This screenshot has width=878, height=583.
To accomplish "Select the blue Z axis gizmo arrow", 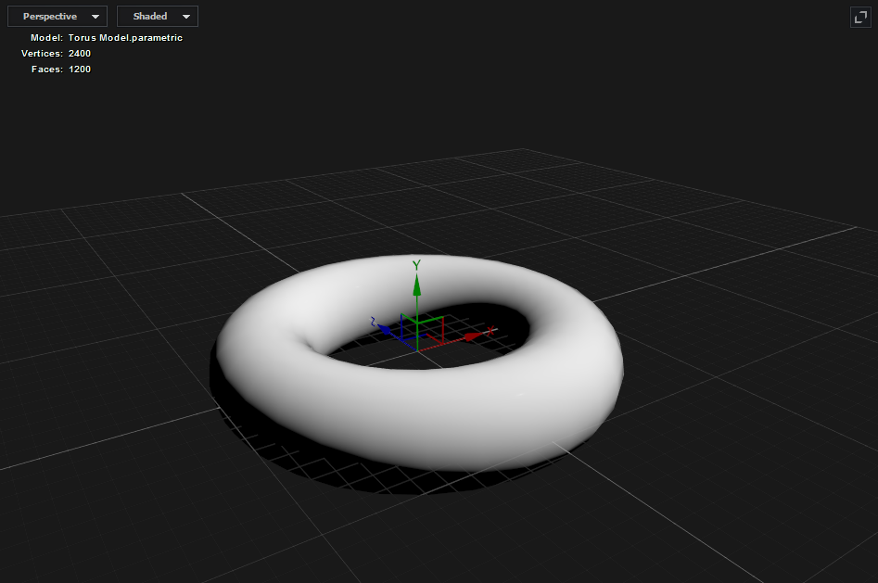I will [x=383, y=328].
